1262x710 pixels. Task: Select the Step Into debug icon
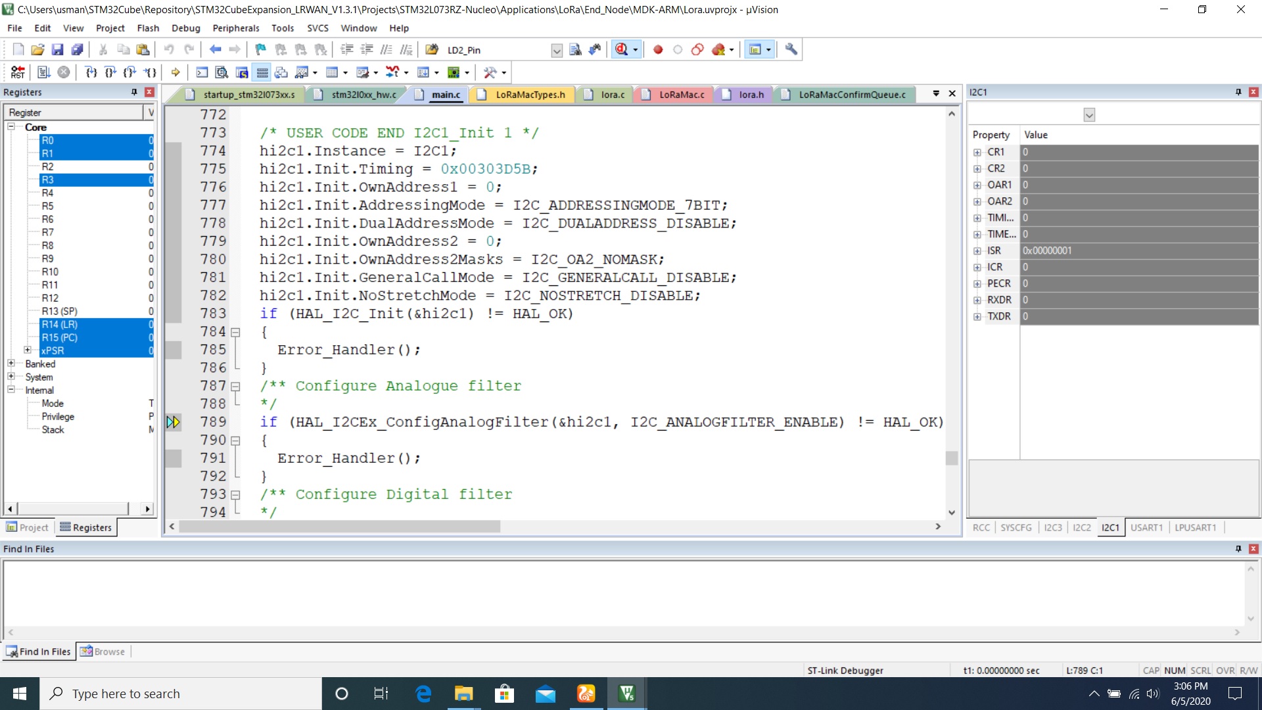click(x=91, y=72)
